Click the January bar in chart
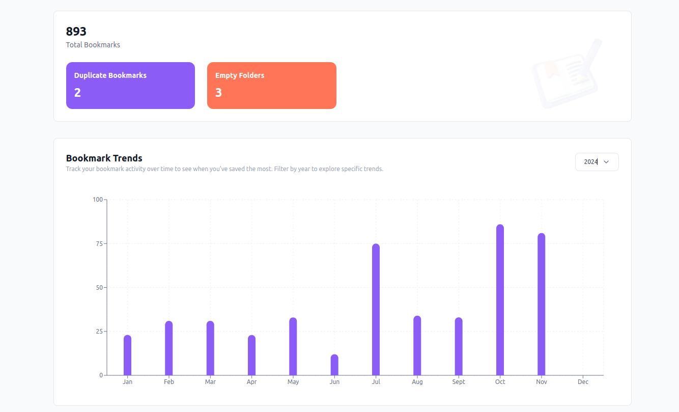Viewport: 679px width, 412px height. pos(127,355)
